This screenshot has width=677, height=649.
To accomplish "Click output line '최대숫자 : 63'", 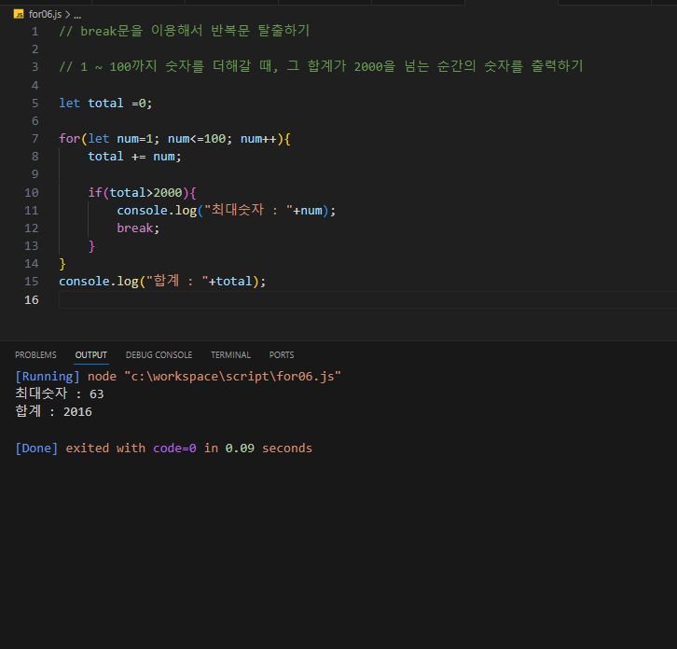I will point(60,394).
